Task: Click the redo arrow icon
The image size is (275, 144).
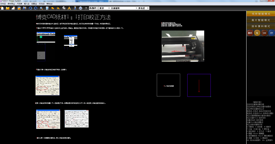Action: coord(36,8)
